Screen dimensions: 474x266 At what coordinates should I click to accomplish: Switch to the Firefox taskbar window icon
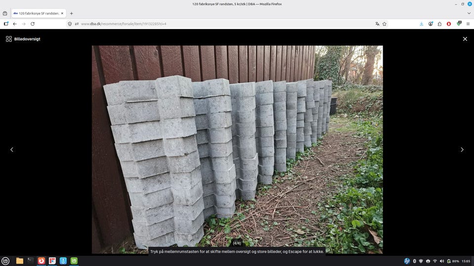[41, 261]
